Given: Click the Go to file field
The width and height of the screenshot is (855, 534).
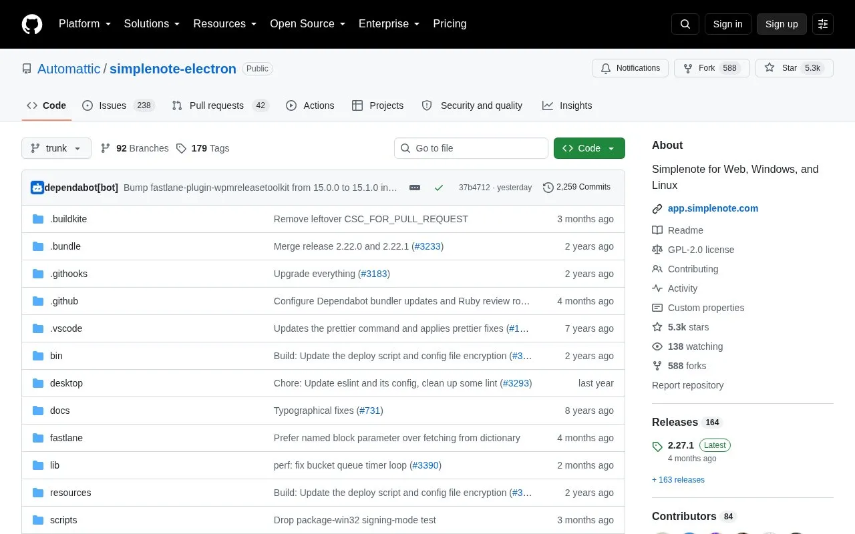Looking at the screenshot, I should coord(471,148).
